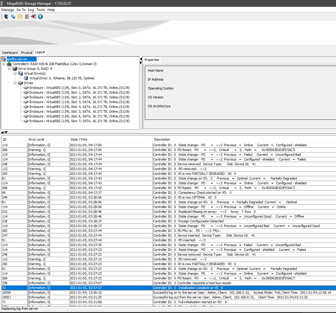336x313 pixels.
Task: Click the Virtual Drive 0 cylinder icon
Action: click(x=26, y=78)
